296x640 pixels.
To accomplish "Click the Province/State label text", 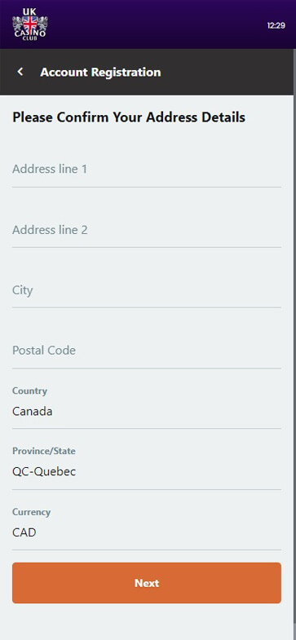I will [44, 452].
